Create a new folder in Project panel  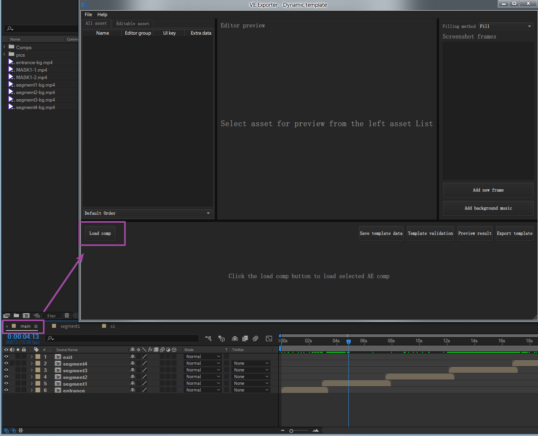pyautogui.click(x=16, y=316)
